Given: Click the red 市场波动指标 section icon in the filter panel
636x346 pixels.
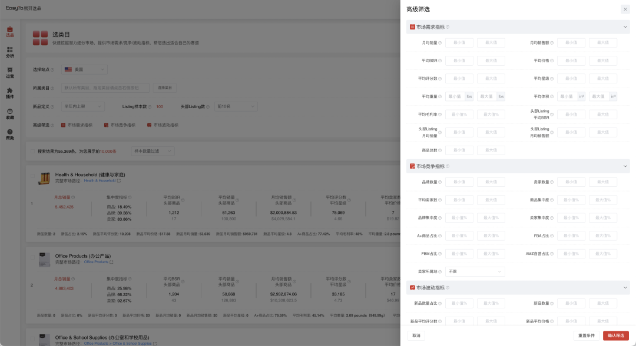Looking at the screenshot, I should [412, 288].
